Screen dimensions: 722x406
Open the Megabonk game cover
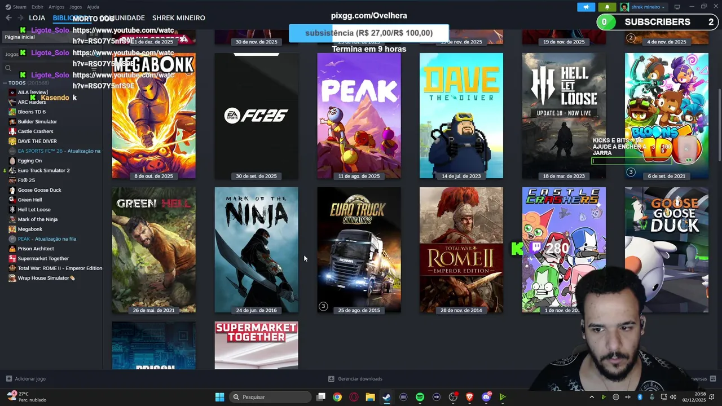(153, 116)
